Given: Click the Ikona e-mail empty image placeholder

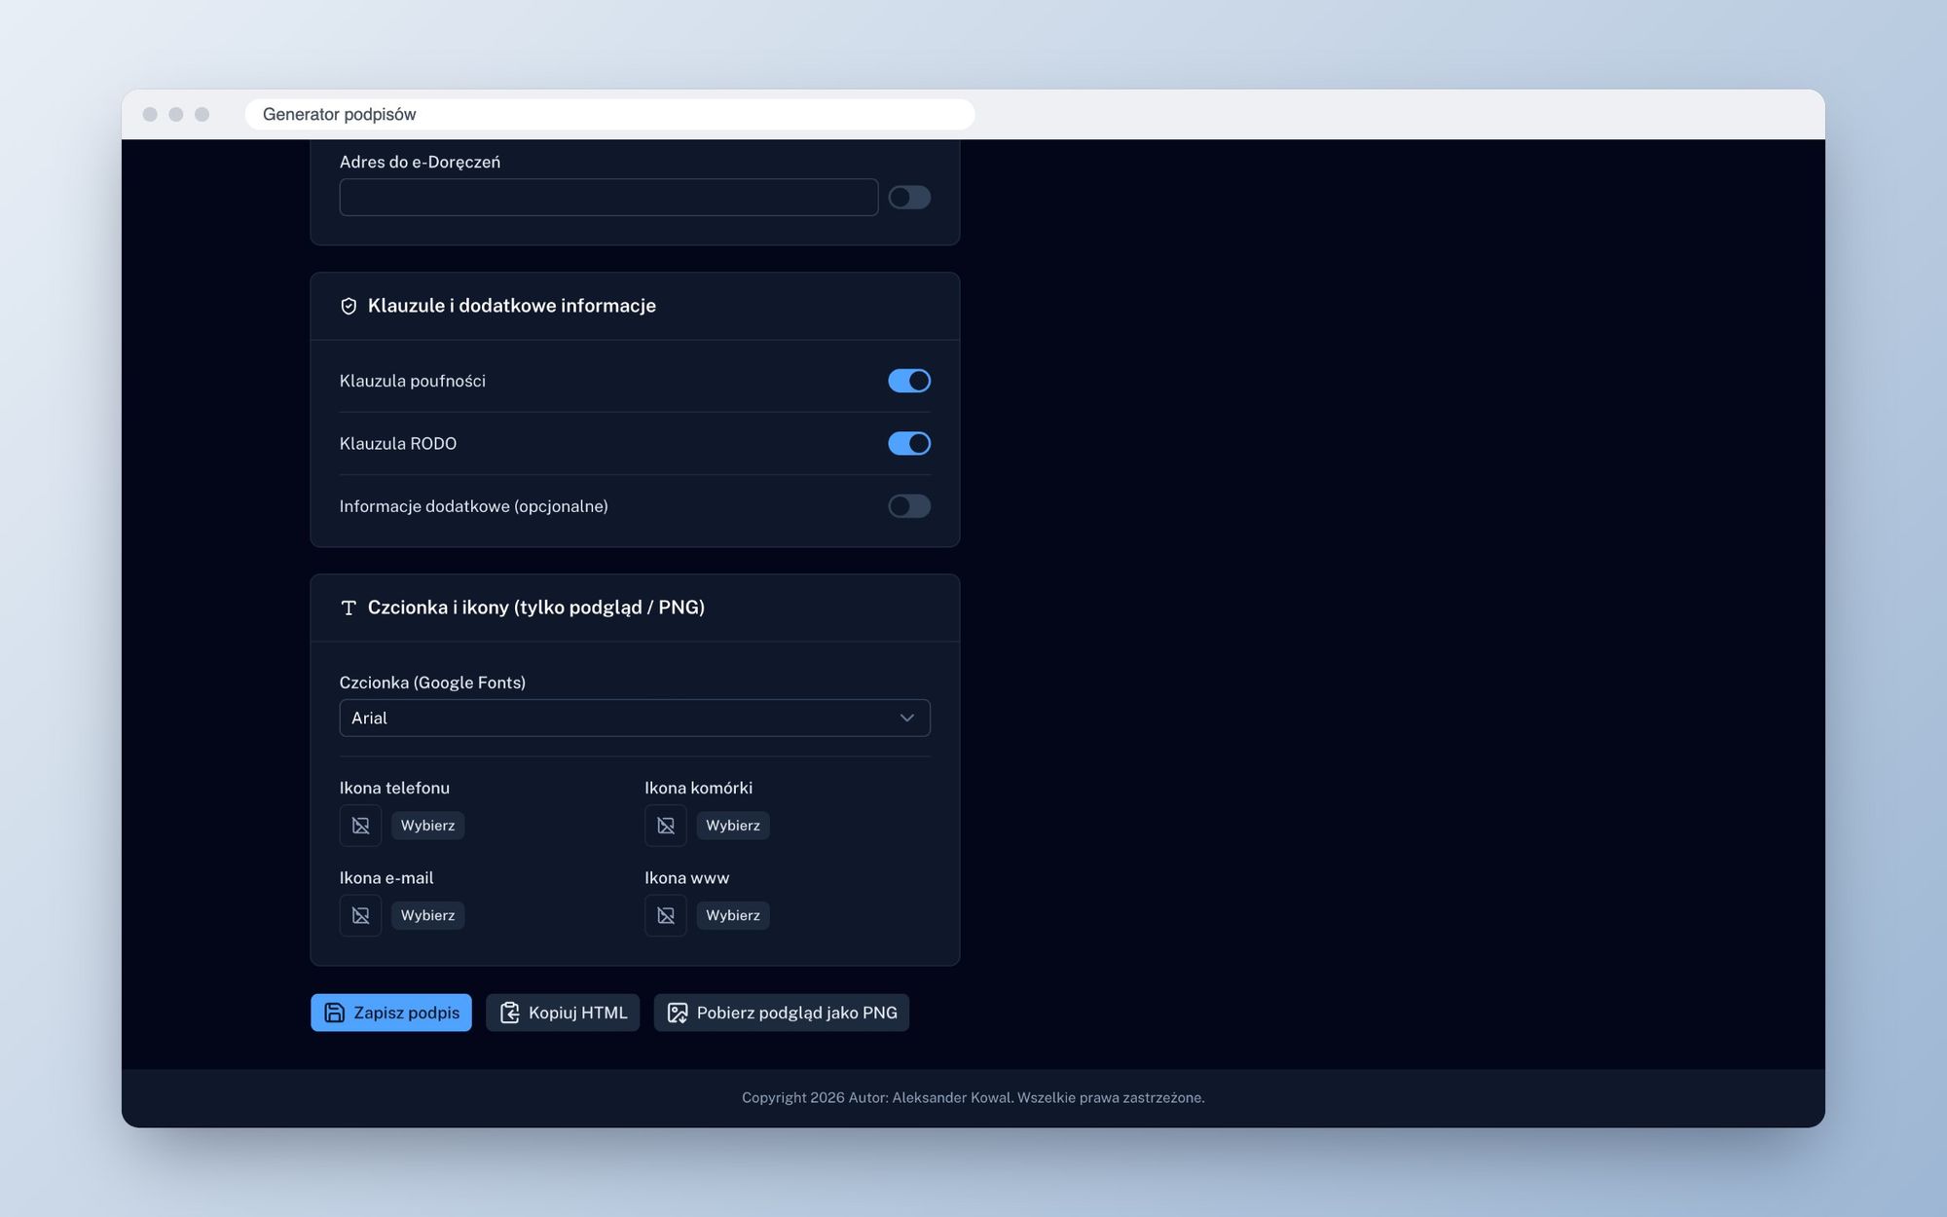Looking at the screenshot, I should [x=360, y=915].
